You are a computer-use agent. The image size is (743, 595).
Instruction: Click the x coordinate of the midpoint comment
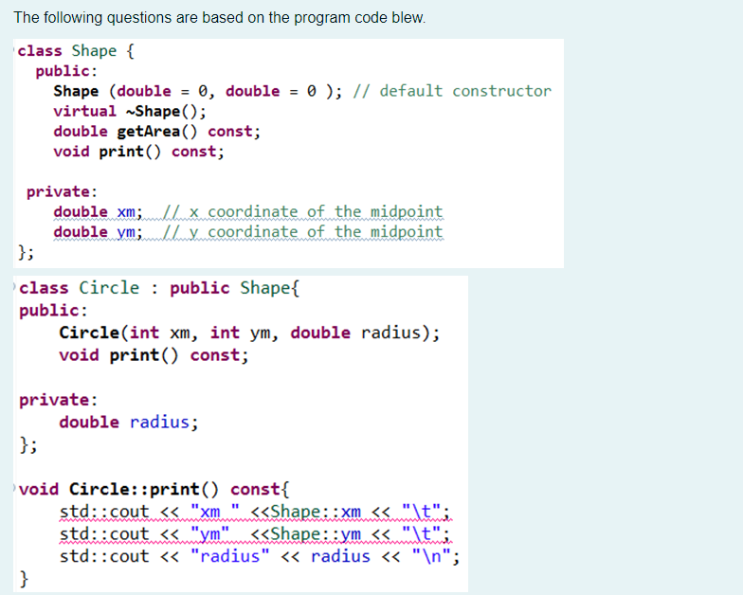pos(303,212)
